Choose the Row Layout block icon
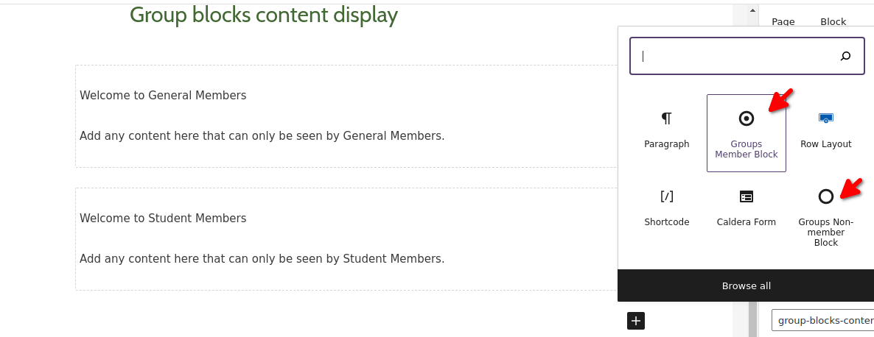Image resolution: width=874 pixels, height=337 pixels. pyautogui.click(x=825, y=118)
